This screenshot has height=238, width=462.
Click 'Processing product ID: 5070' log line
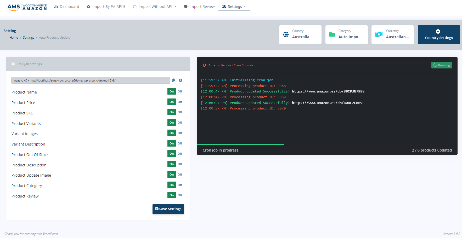coord(243,108)
